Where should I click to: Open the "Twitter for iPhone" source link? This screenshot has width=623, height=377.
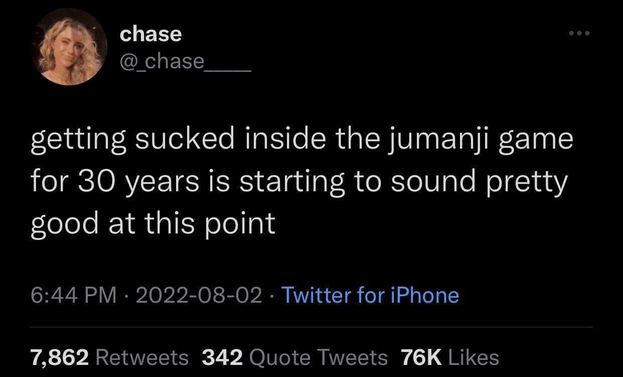coord(370,295)
